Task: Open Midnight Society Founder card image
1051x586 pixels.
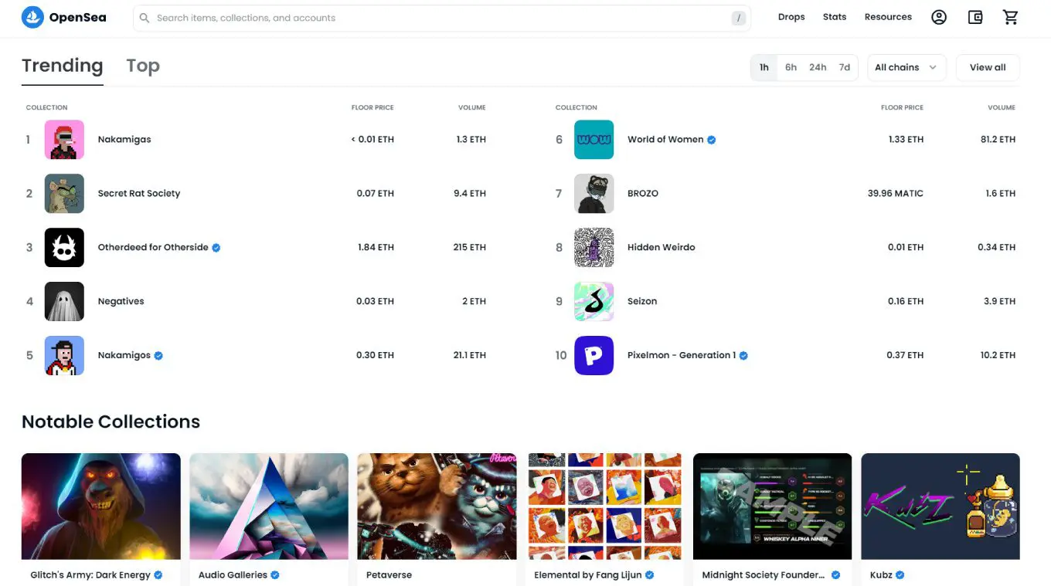Action: pyautogui.click(x=773, y=506)
